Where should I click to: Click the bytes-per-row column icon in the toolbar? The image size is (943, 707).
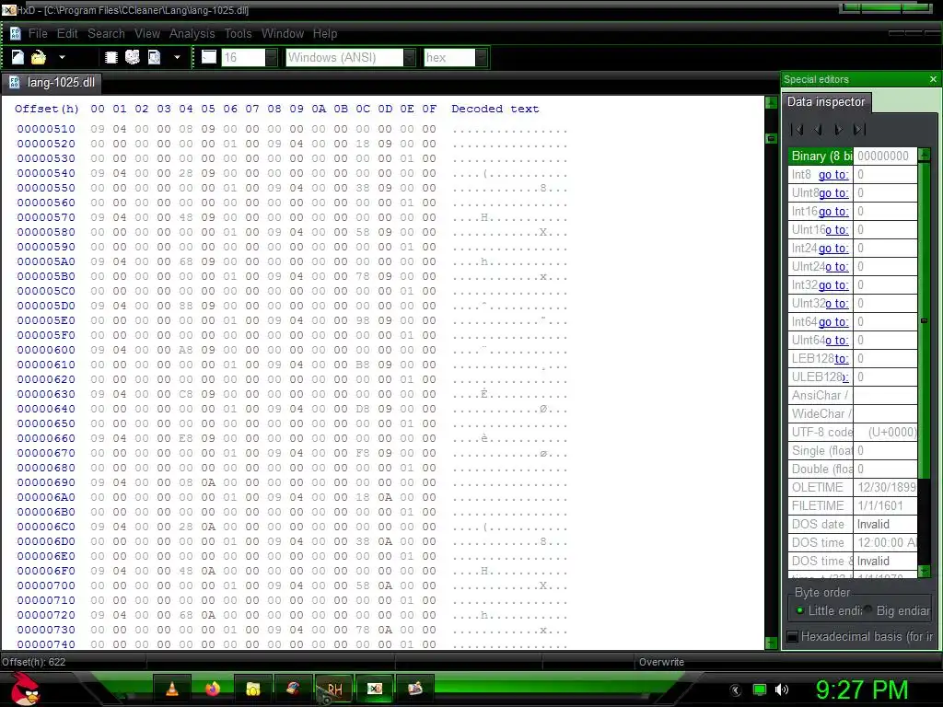209,57
